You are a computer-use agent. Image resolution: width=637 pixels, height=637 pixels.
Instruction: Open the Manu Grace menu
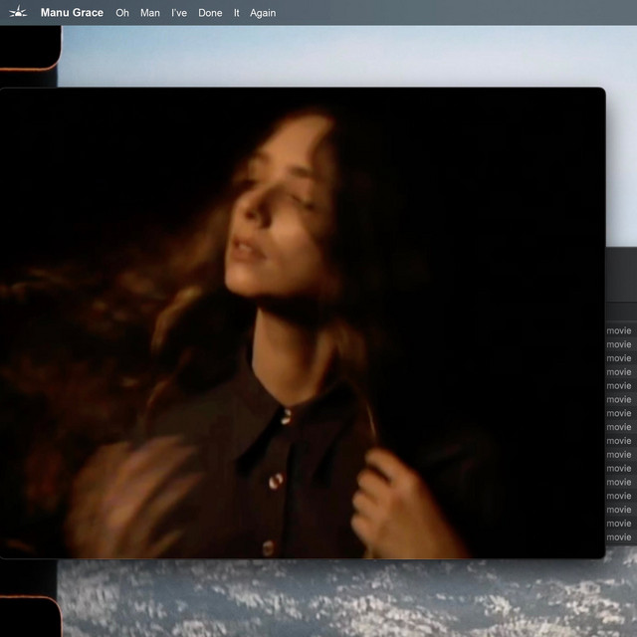click(x=72, y=13)
